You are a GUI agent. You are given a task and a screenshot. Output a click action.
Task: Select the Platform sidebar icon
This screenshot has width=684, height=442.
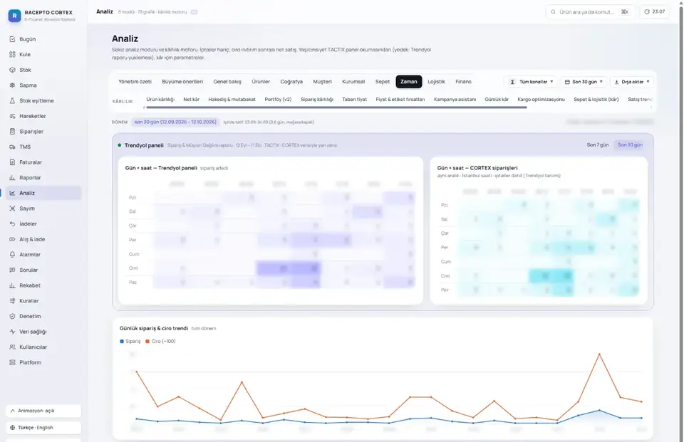coord(12,362)
